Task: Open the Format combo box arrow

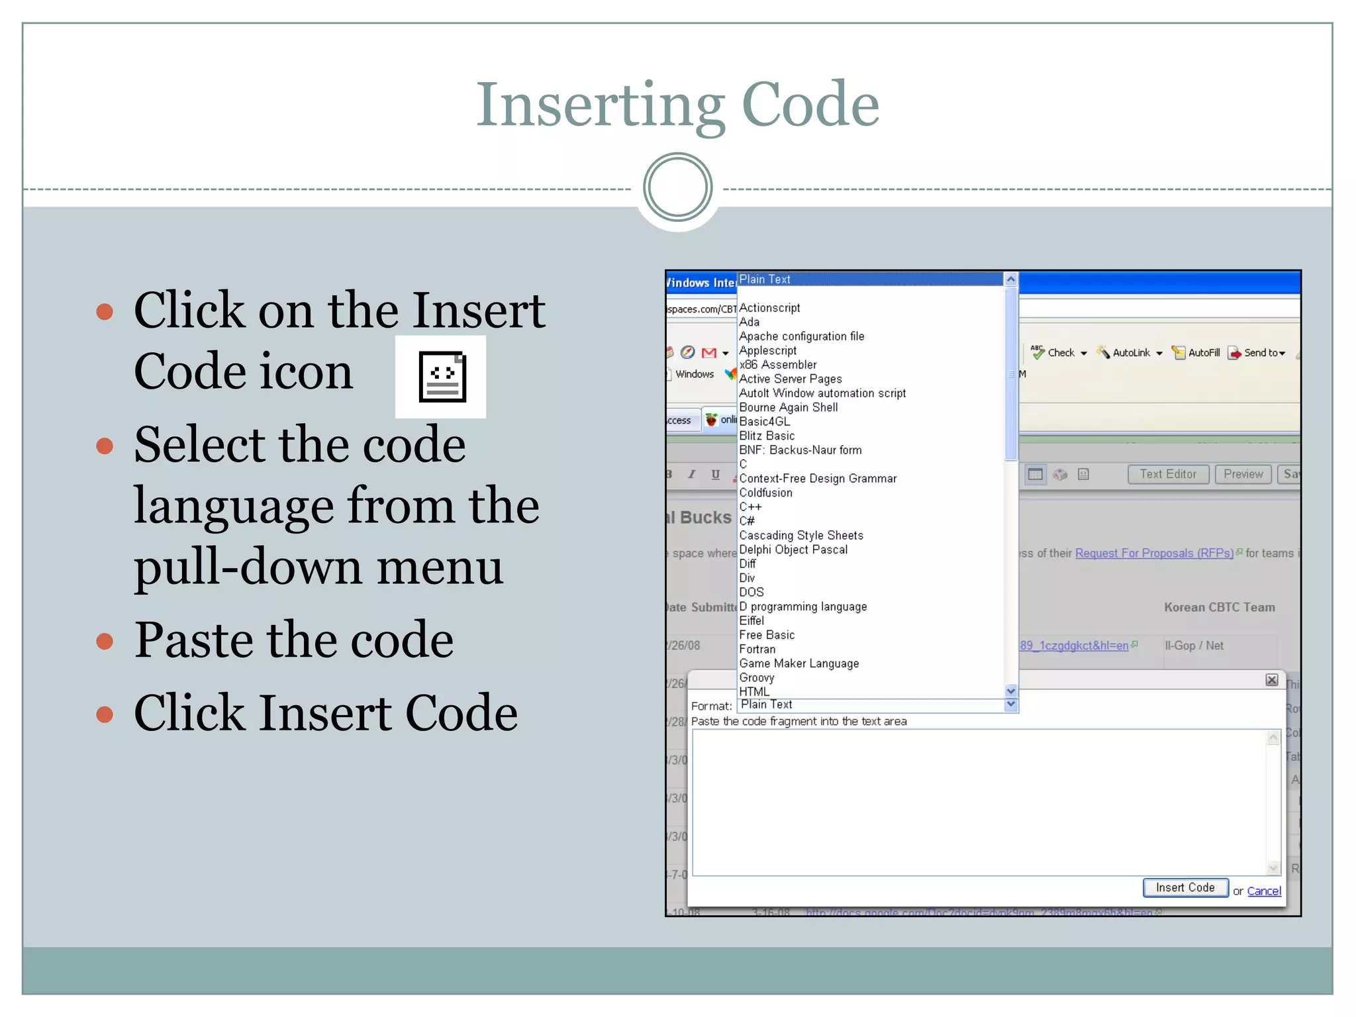Action: point(1010,705)
